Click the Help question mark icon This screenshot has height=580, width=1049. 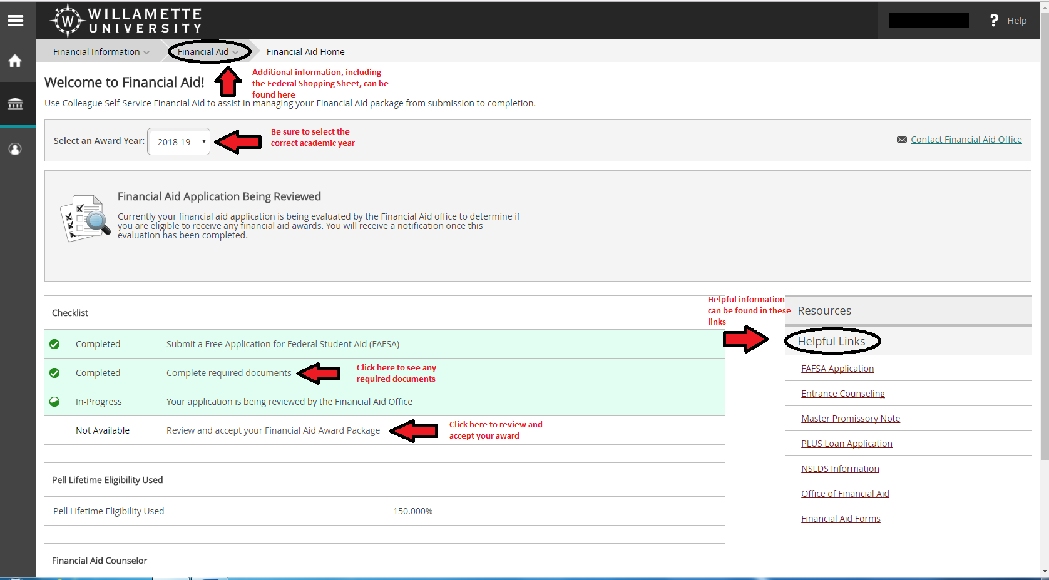pyautogui.click(x=994, y=21)
